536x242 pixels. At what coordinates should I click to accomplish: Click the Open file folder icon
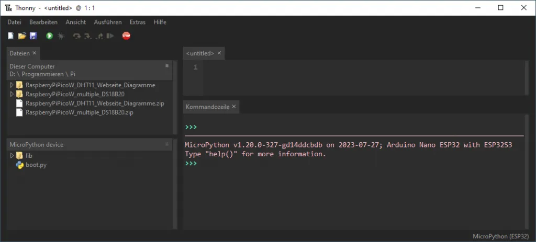tap(22, 36)
